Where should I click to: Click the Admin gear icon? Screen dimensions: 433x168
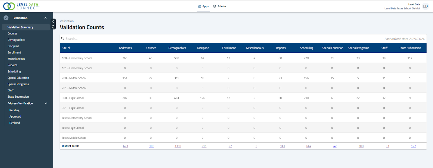click(215, 6)
